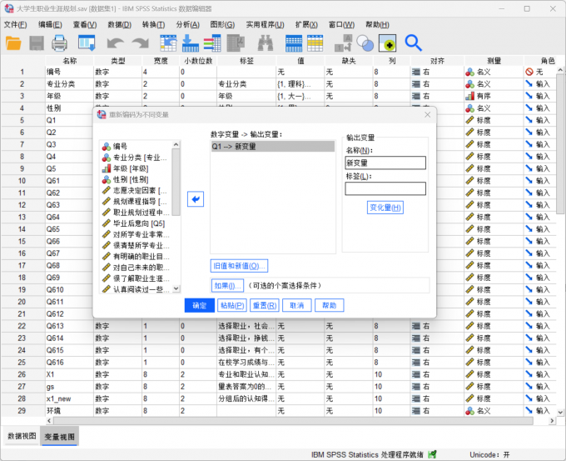Open the 数据(D) menu
This screenshot has height=461, width=566.
120,24
